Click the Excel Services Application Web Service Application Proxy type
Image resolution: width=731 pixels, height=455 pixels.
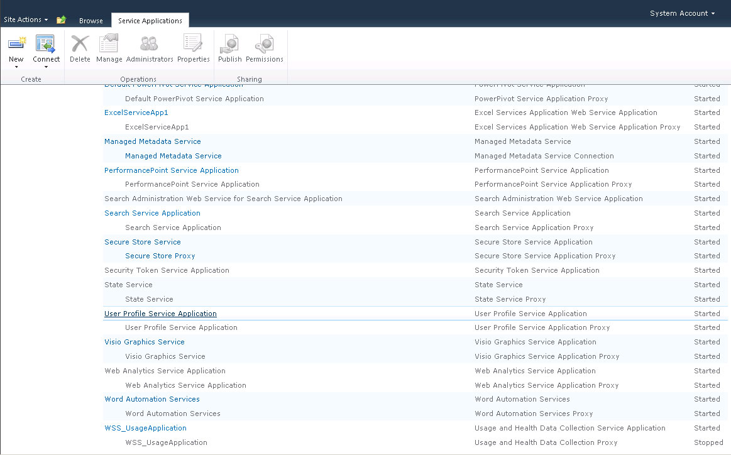(x=577, y=127)
